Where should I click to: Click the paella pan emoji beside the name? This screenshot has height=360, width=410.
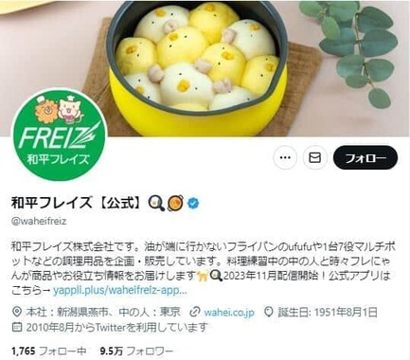pos(175,204)
